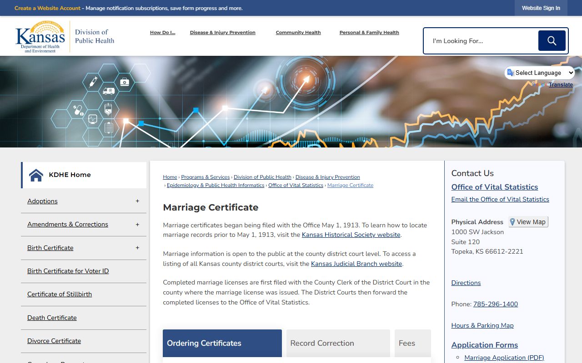
Task: Click KDHE Home sidebar link text
Action: coord(70,175)
